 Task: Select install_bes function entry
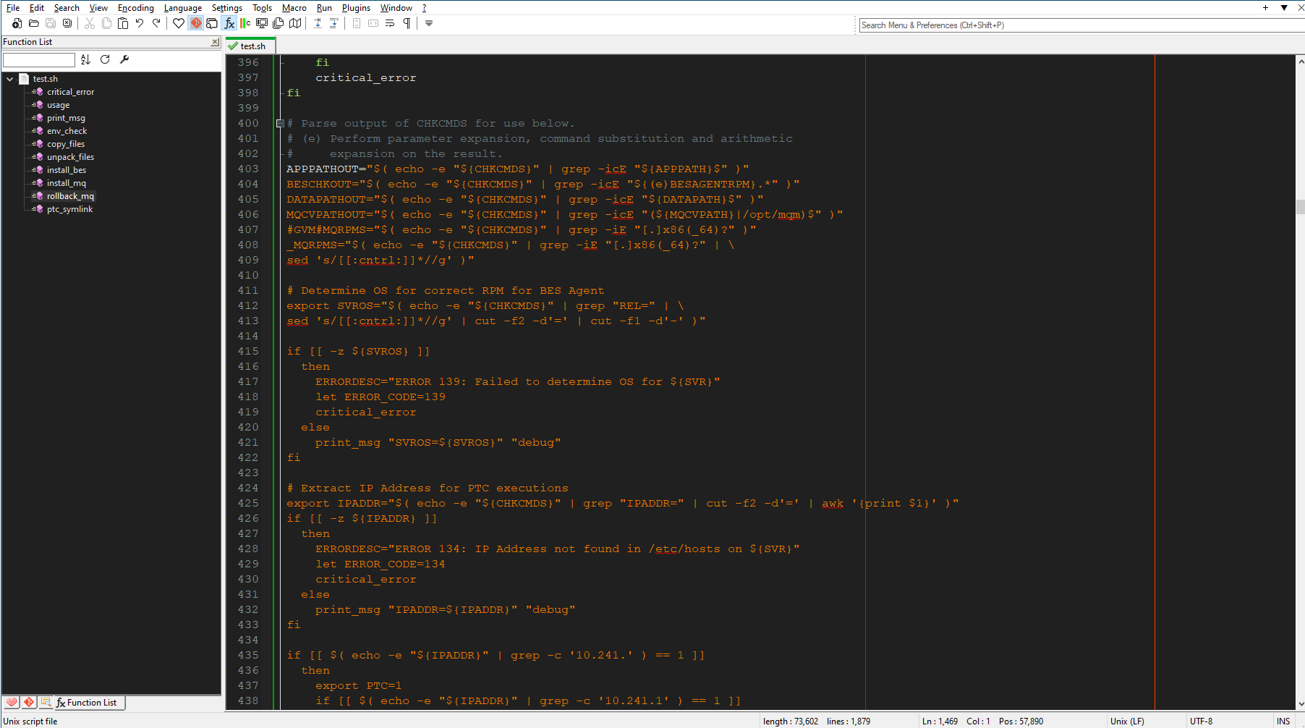67,170
